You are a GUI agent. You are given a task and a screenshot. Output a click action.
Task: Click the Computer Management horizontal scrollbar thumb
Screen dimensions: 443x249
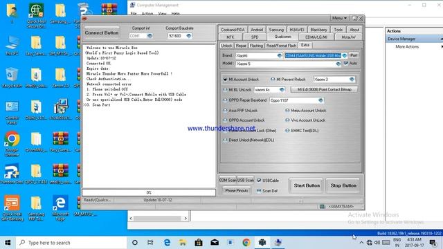[157, 219]
